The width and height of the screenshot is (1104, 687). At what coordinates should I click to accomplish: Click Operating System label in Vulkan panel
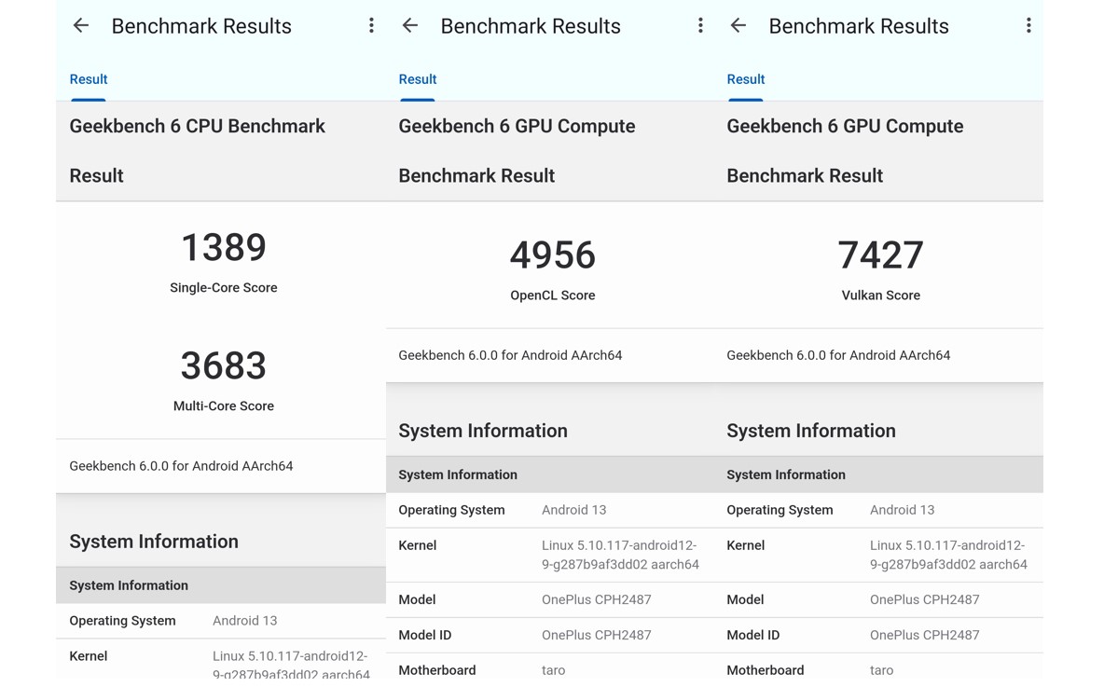coord(780,510)
